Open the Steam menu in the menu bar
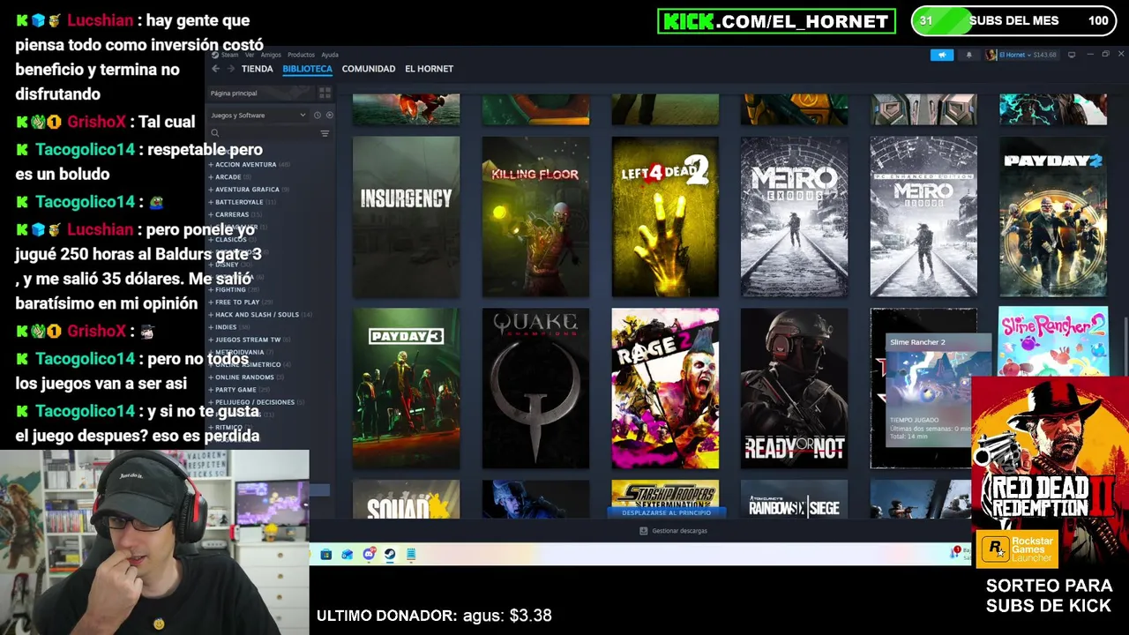This screenshot has width=1129, height=635. point(229,55)
